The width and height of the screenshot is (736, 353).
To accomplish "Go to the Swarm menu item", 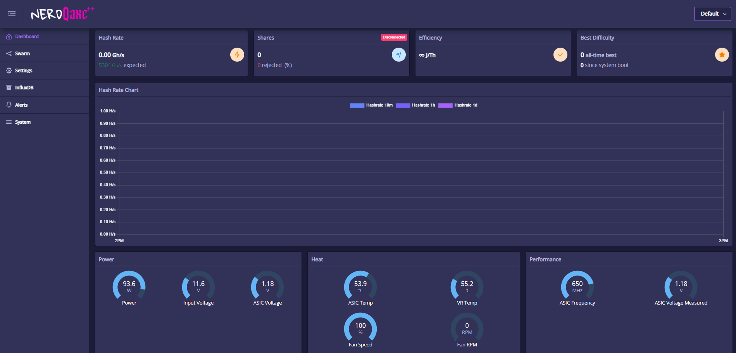I will (22, 53).
